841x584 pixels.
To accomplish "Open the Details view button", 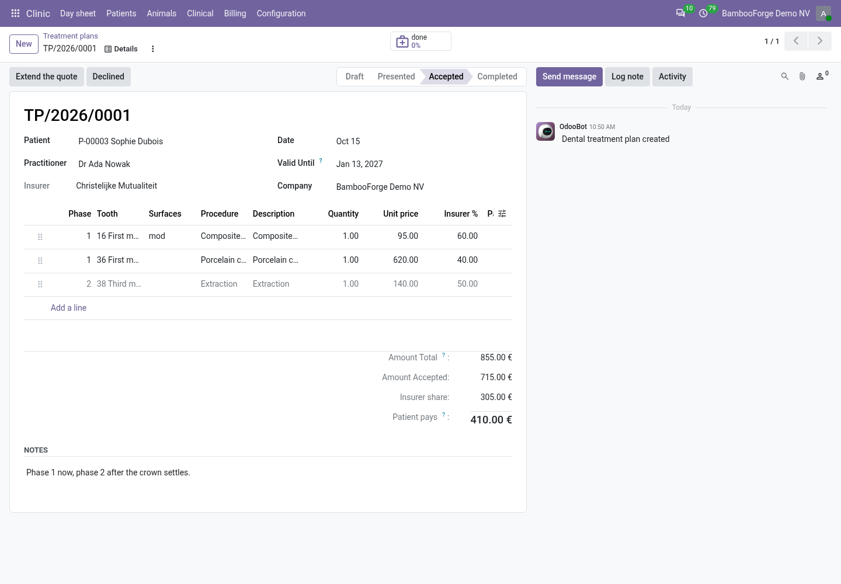I will 121,49.
